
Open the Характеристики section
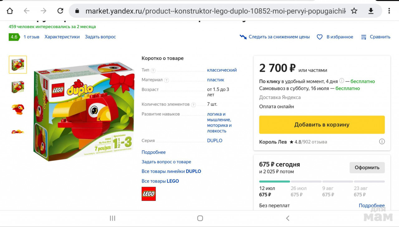pyautogui.click(x=62, y=37)
